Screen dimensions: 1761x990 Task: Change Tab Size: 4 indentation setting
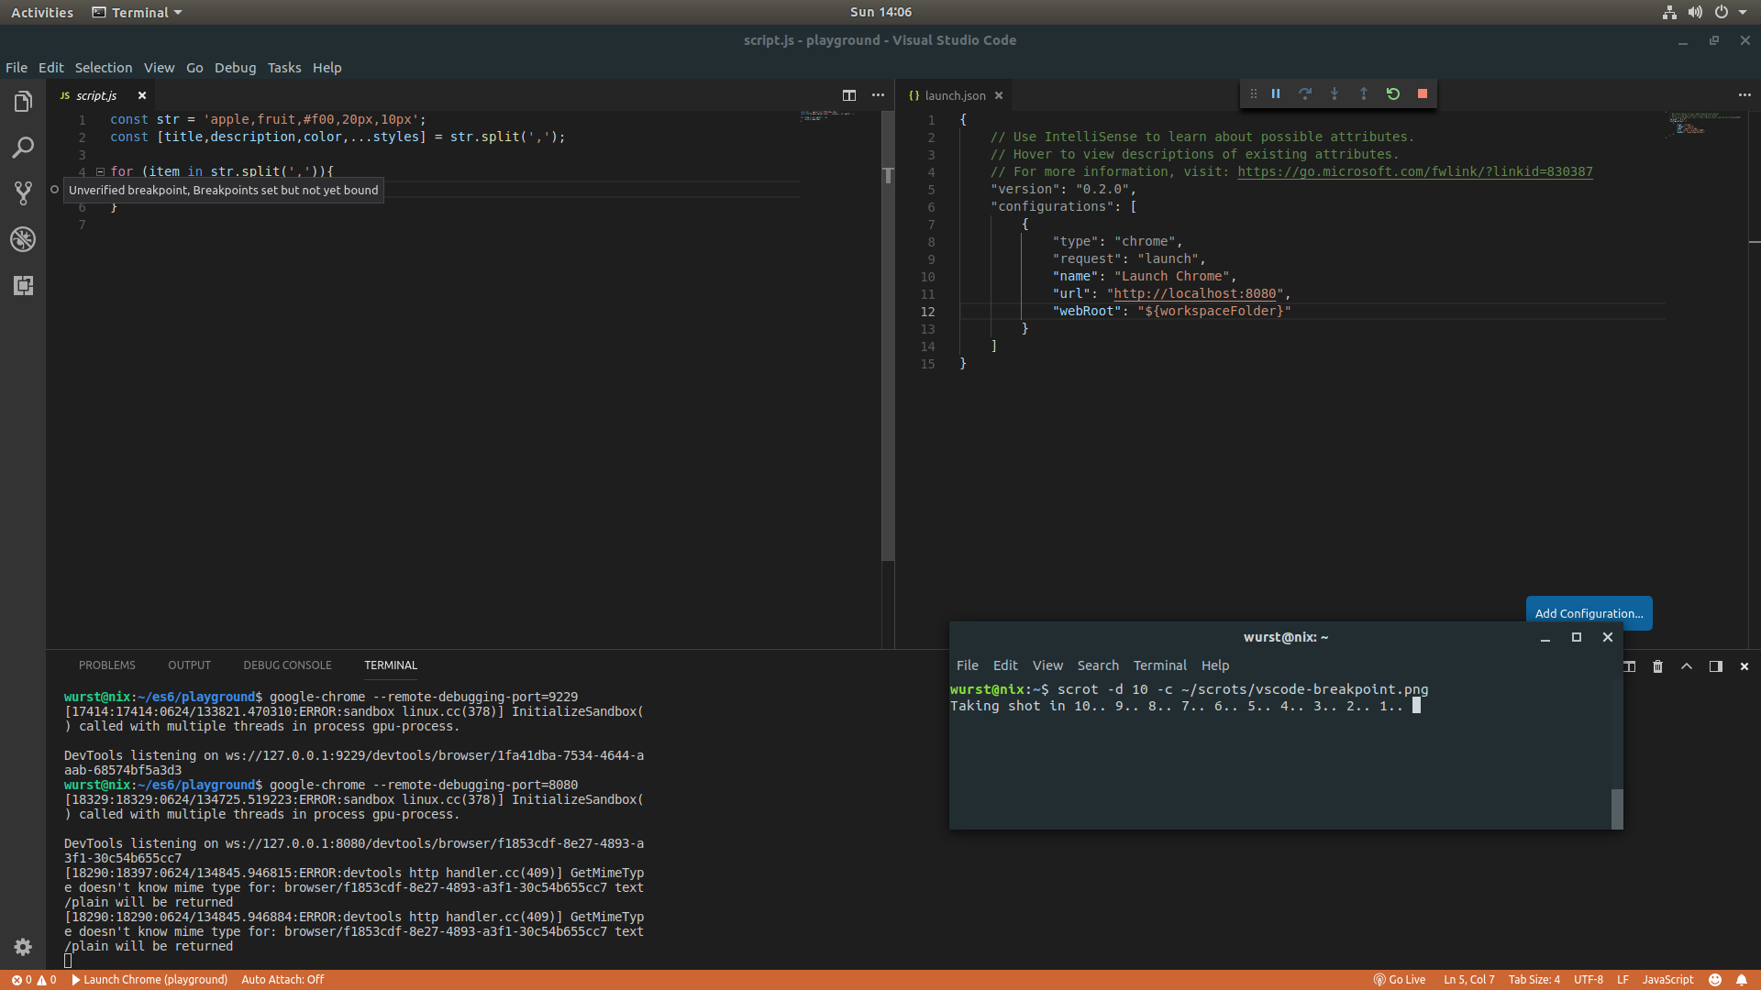coord(1534,980)
